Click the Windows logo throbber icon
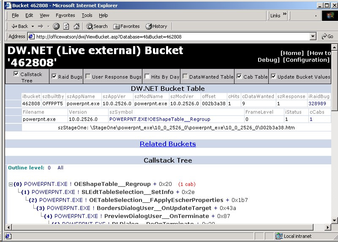338x242 pixels. tap(330, 16)
